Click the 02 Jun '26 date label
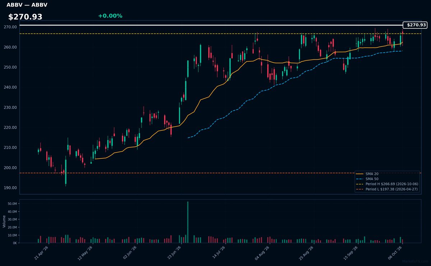Screen dimensions: 431x266 [x=130, y=253]
